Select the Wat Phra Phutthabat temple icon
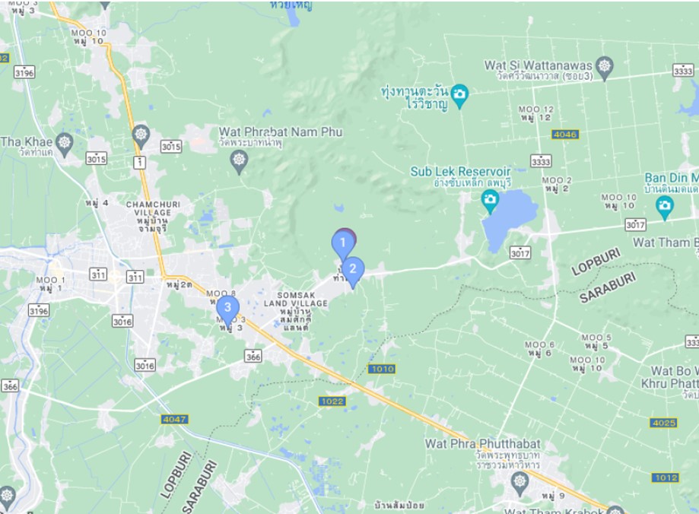 (519, 484)
